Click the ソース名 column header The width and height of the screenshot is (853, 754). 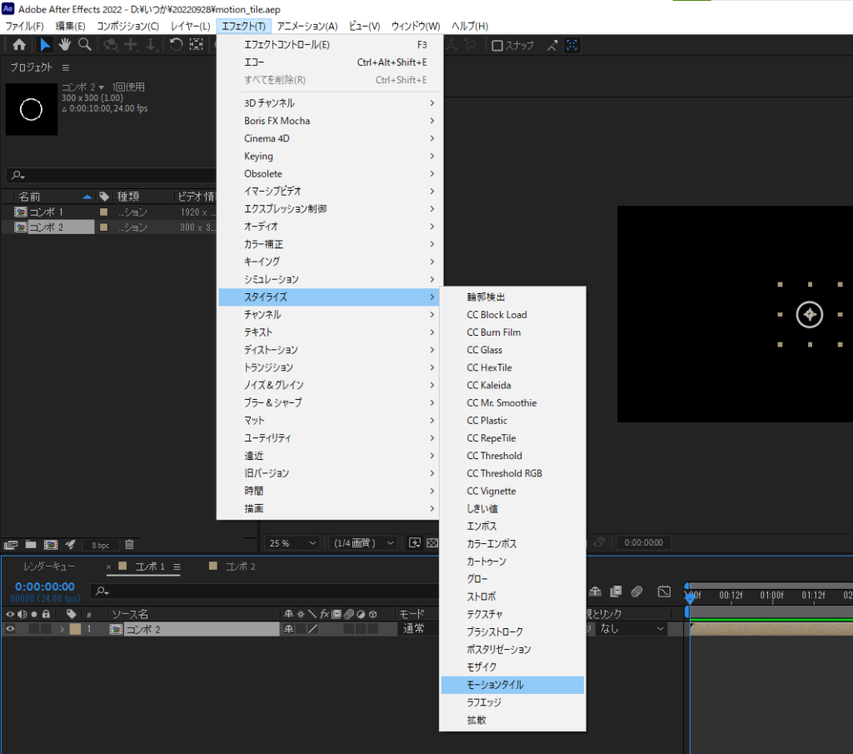129,614
